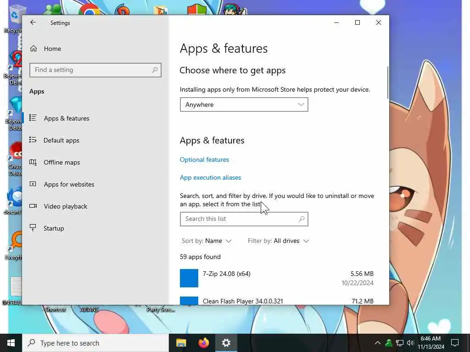The height and width of the screenshot is (352, 470).
Task: Open the Filter by All drives dropdown
Action: [278, 241]
